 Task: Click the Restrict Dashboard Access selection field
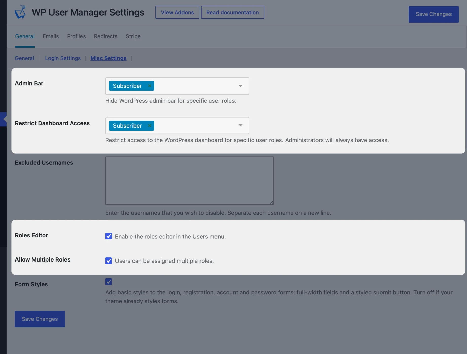177,126
